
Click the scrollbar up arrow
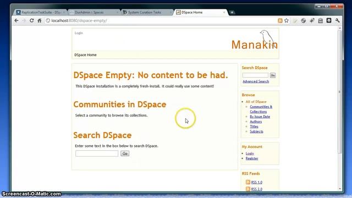coord(340,28)
